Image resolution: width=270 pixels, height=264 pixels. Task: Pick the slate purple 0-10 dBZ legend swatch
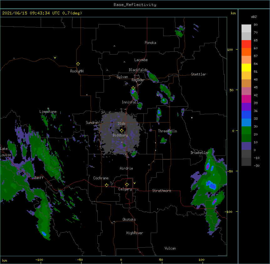pyautogui.click(x=246, y=146)
